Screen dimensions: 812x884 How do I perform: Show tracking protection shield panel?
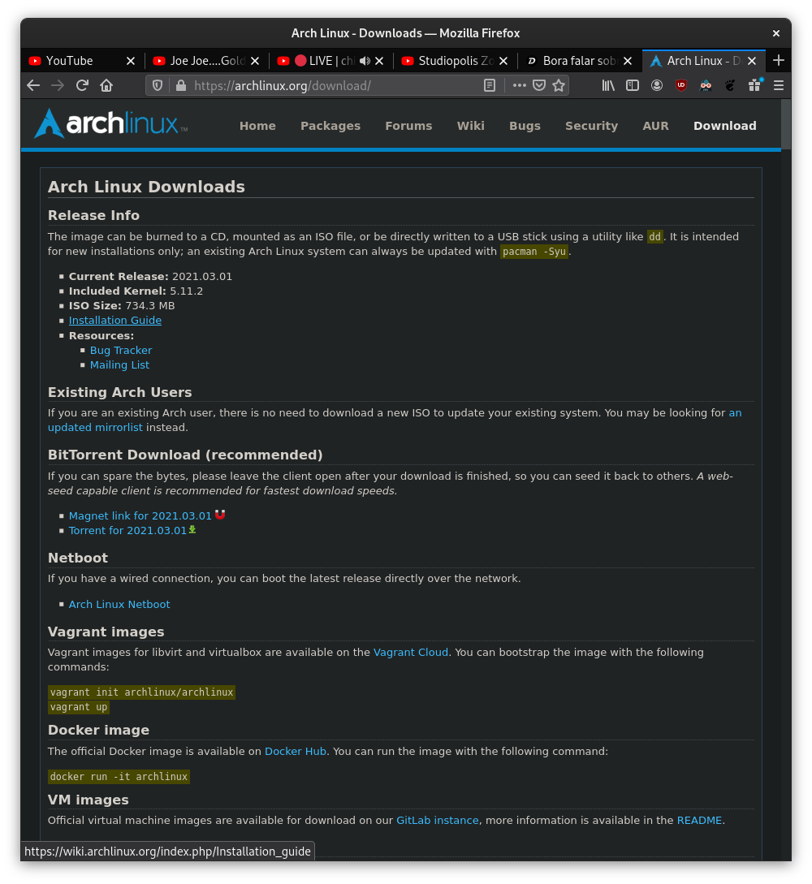(158, 86)
